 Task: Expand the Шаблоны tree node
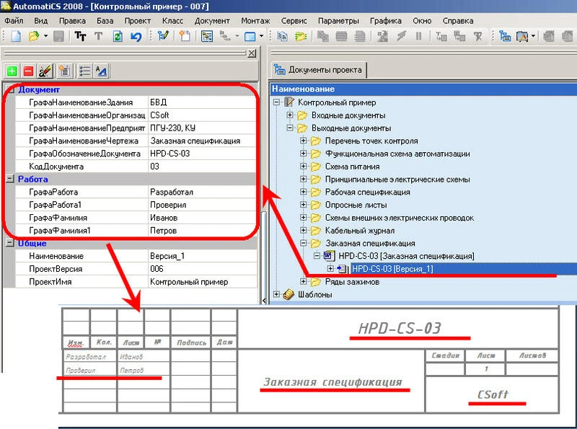(x=277, y=294)
